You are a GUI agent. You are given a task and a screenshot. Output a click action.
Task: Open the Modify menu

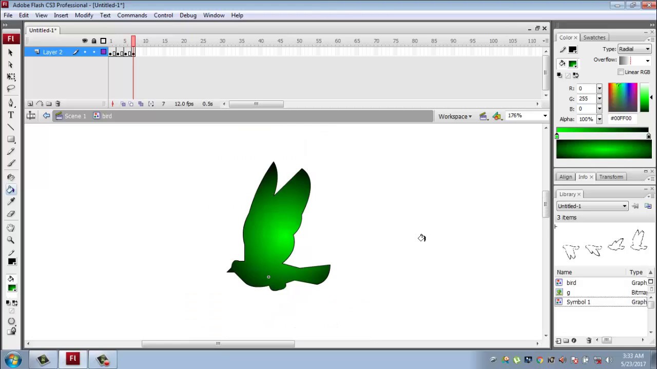pyautogui.click(x=84, y=15)
